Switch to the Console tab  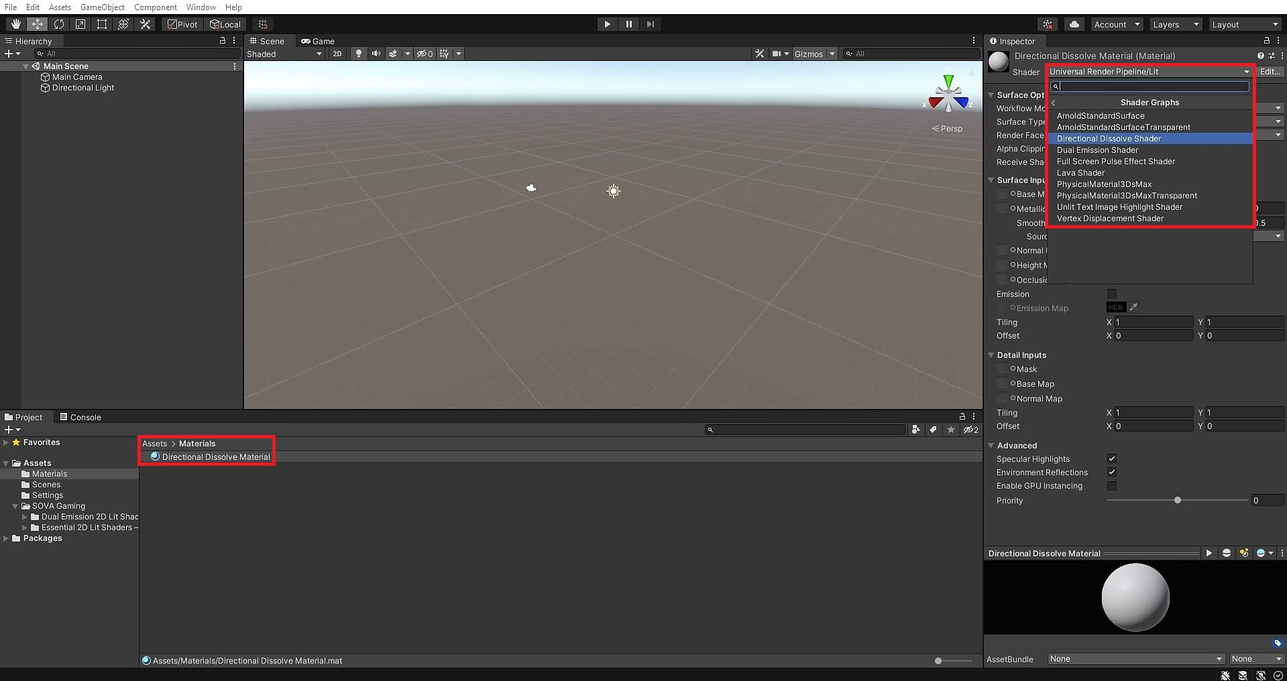pos(80,417)
